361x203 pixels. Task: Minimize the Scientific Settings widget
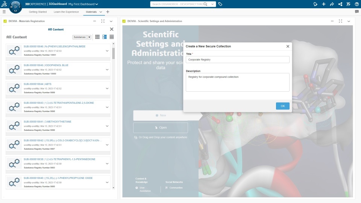coord(332,21)
